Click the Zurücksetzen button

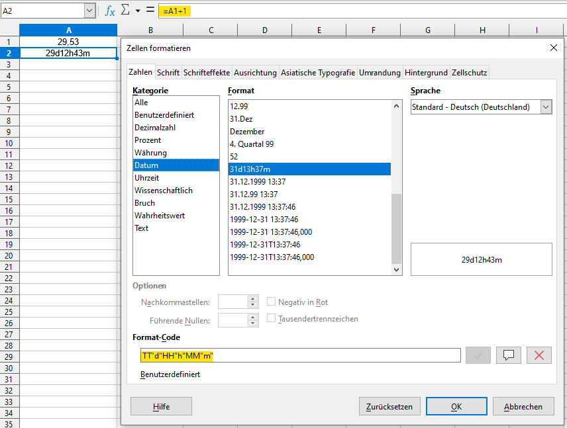click(389, 406)
